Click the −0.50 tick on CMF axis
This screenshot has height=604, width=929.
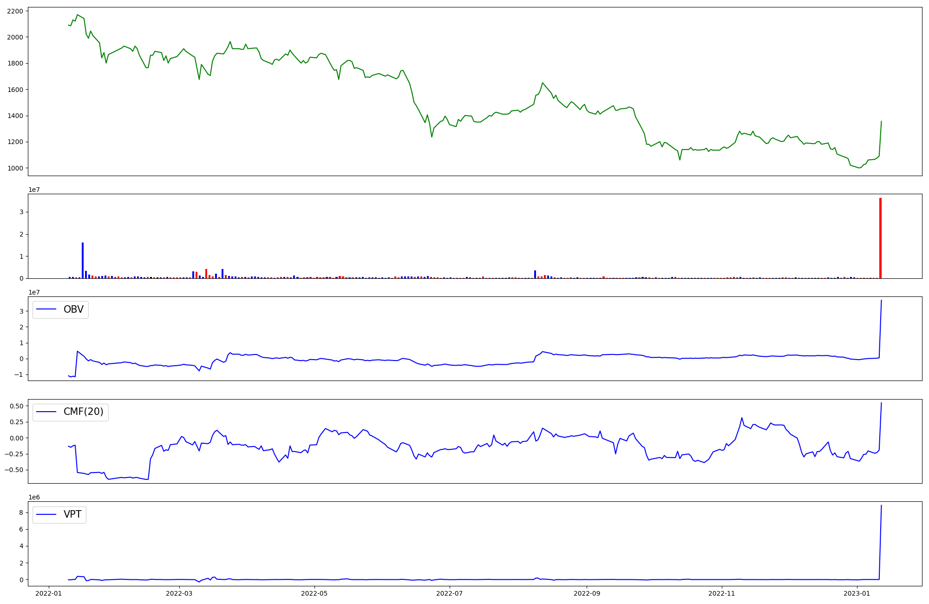pos(13,470)
